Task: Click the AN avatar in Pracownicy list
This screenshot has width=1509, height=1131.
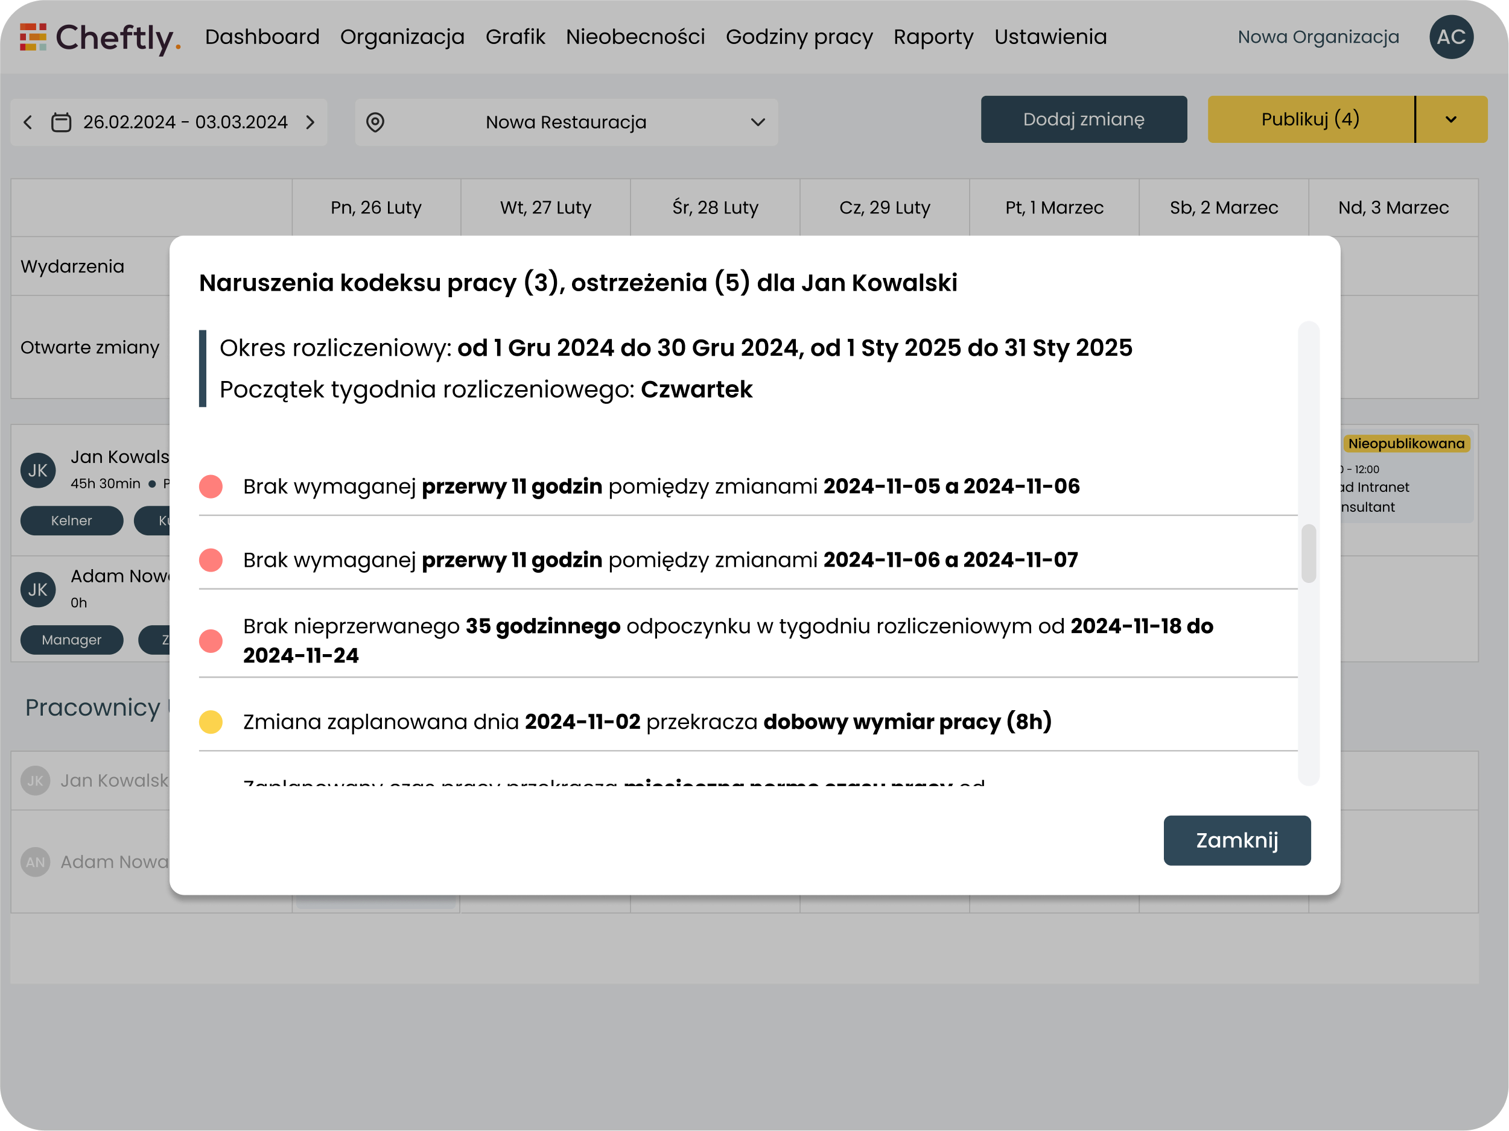Action: point(36,862)
